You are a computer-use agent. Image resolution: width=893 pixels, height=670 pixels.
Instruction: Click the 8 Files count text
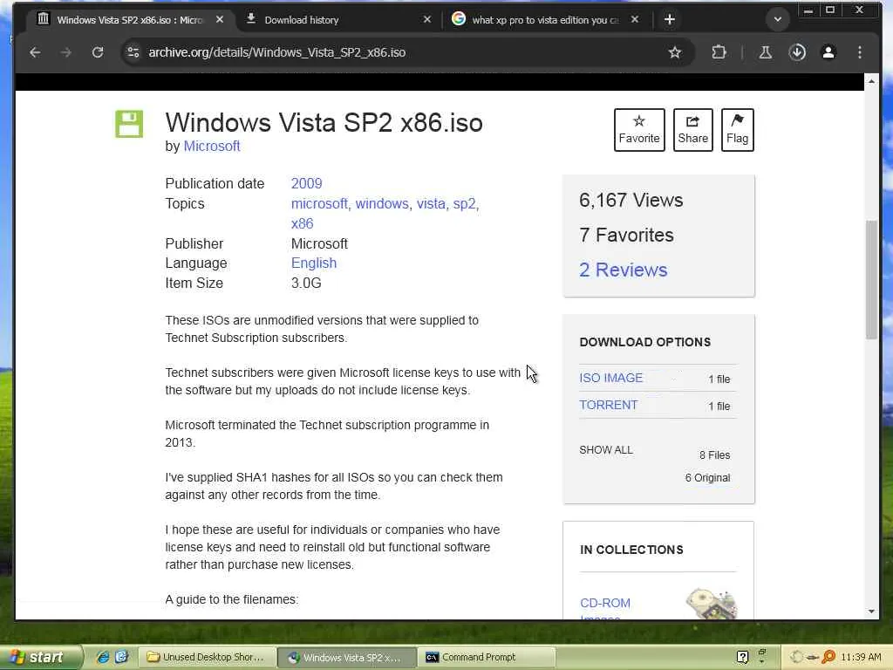tap(715, 455)
